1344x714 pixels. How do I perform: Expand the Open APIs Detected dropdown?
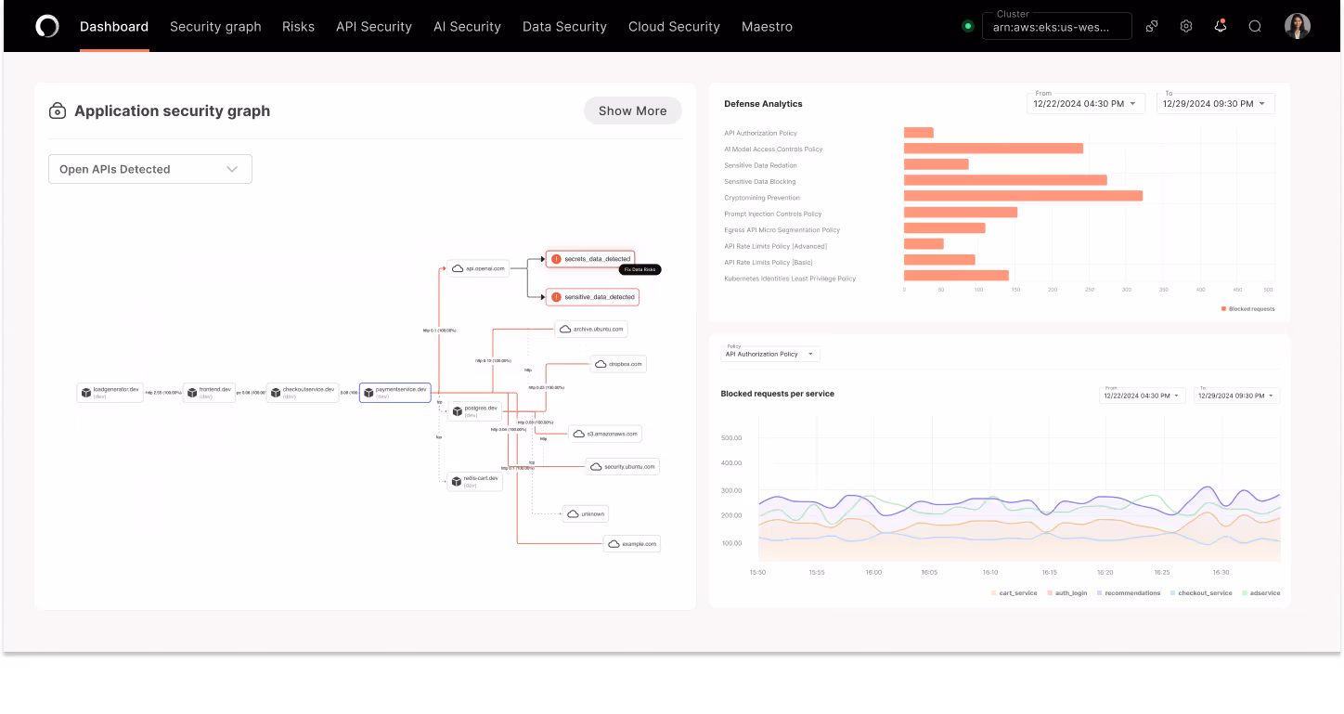pyautogui.click(x=150, y=169)
